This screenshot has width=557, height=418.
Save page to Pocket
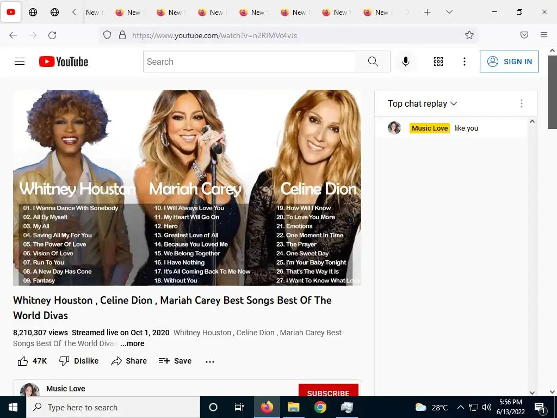pyautogui.click(x=524, y=35)
